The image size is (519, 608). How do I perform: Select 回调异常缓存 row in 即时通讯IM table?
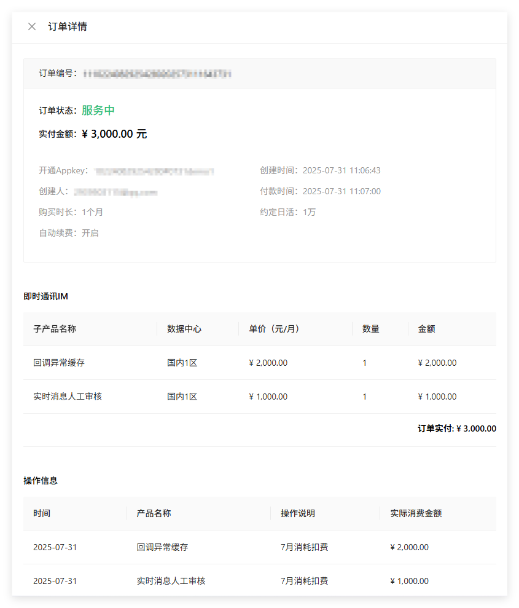click(x=59, y=363)
